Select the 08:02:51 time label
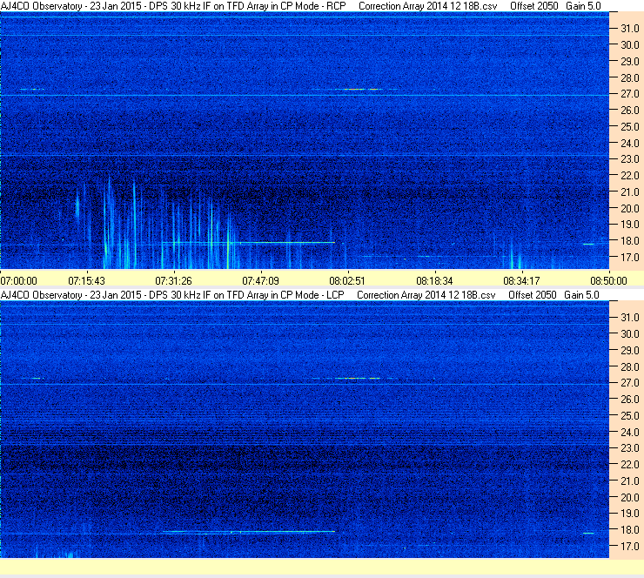 tap(347, 281)
